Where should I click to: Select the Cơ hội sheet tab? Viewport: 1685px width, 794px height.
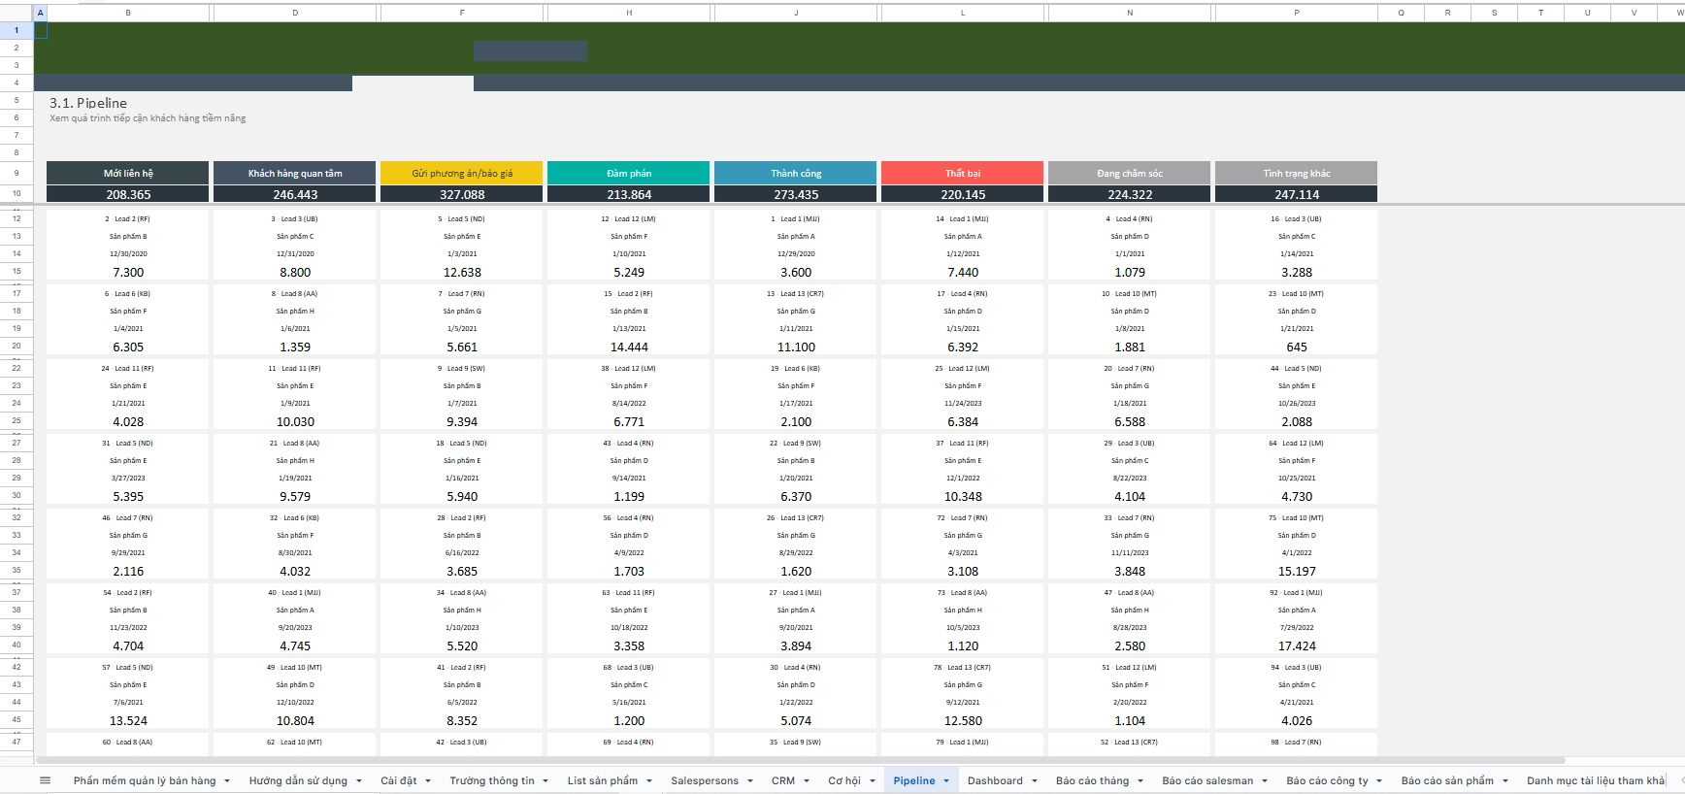[x=844, y=780]
